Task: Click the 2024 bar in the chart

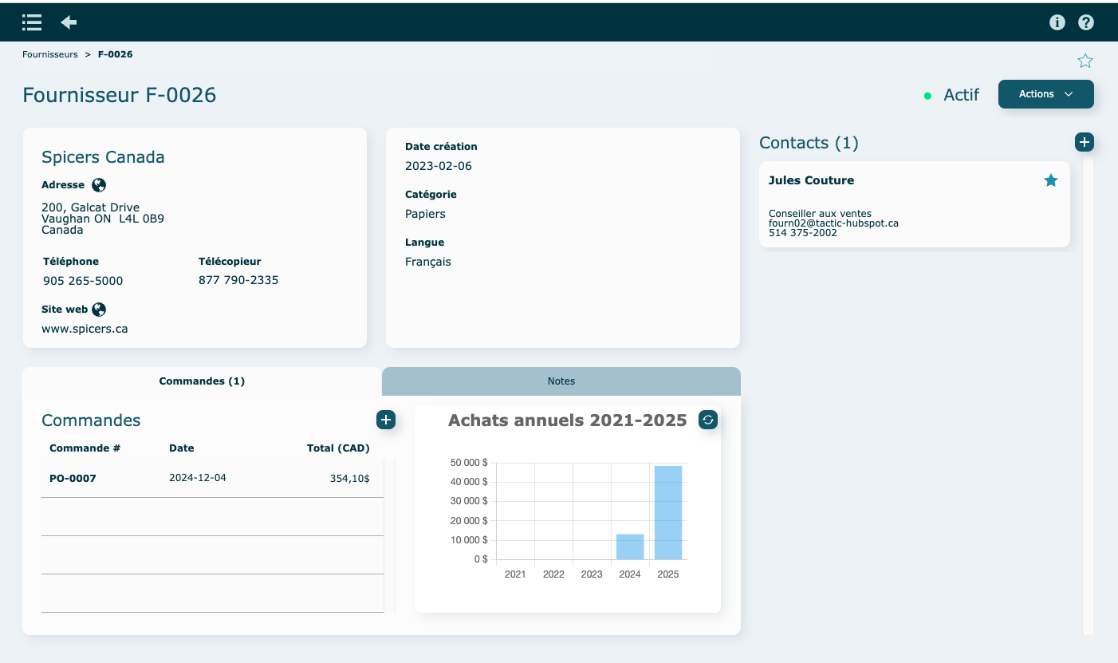Action: 630,547
